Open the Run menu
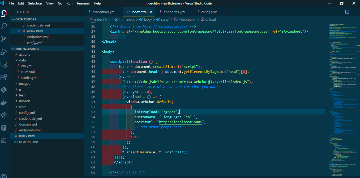The height and width of the screenshot is (178, 360). coord(70,3)
